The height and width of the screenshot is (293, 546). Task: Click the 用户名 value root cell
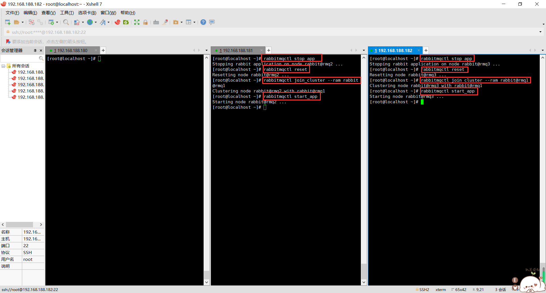[x=33, y=259]
